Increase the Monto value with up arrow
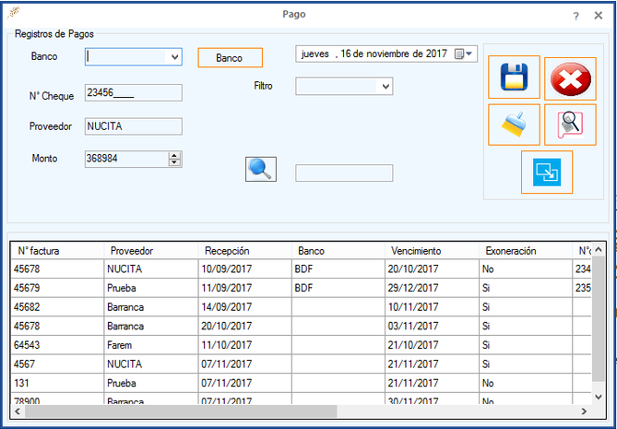 point(174,155)
